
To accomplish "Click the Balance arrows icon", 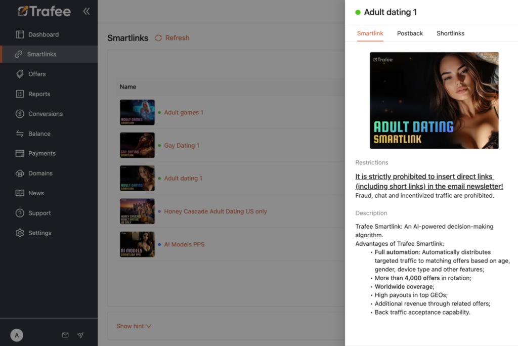I will point(20,134).
